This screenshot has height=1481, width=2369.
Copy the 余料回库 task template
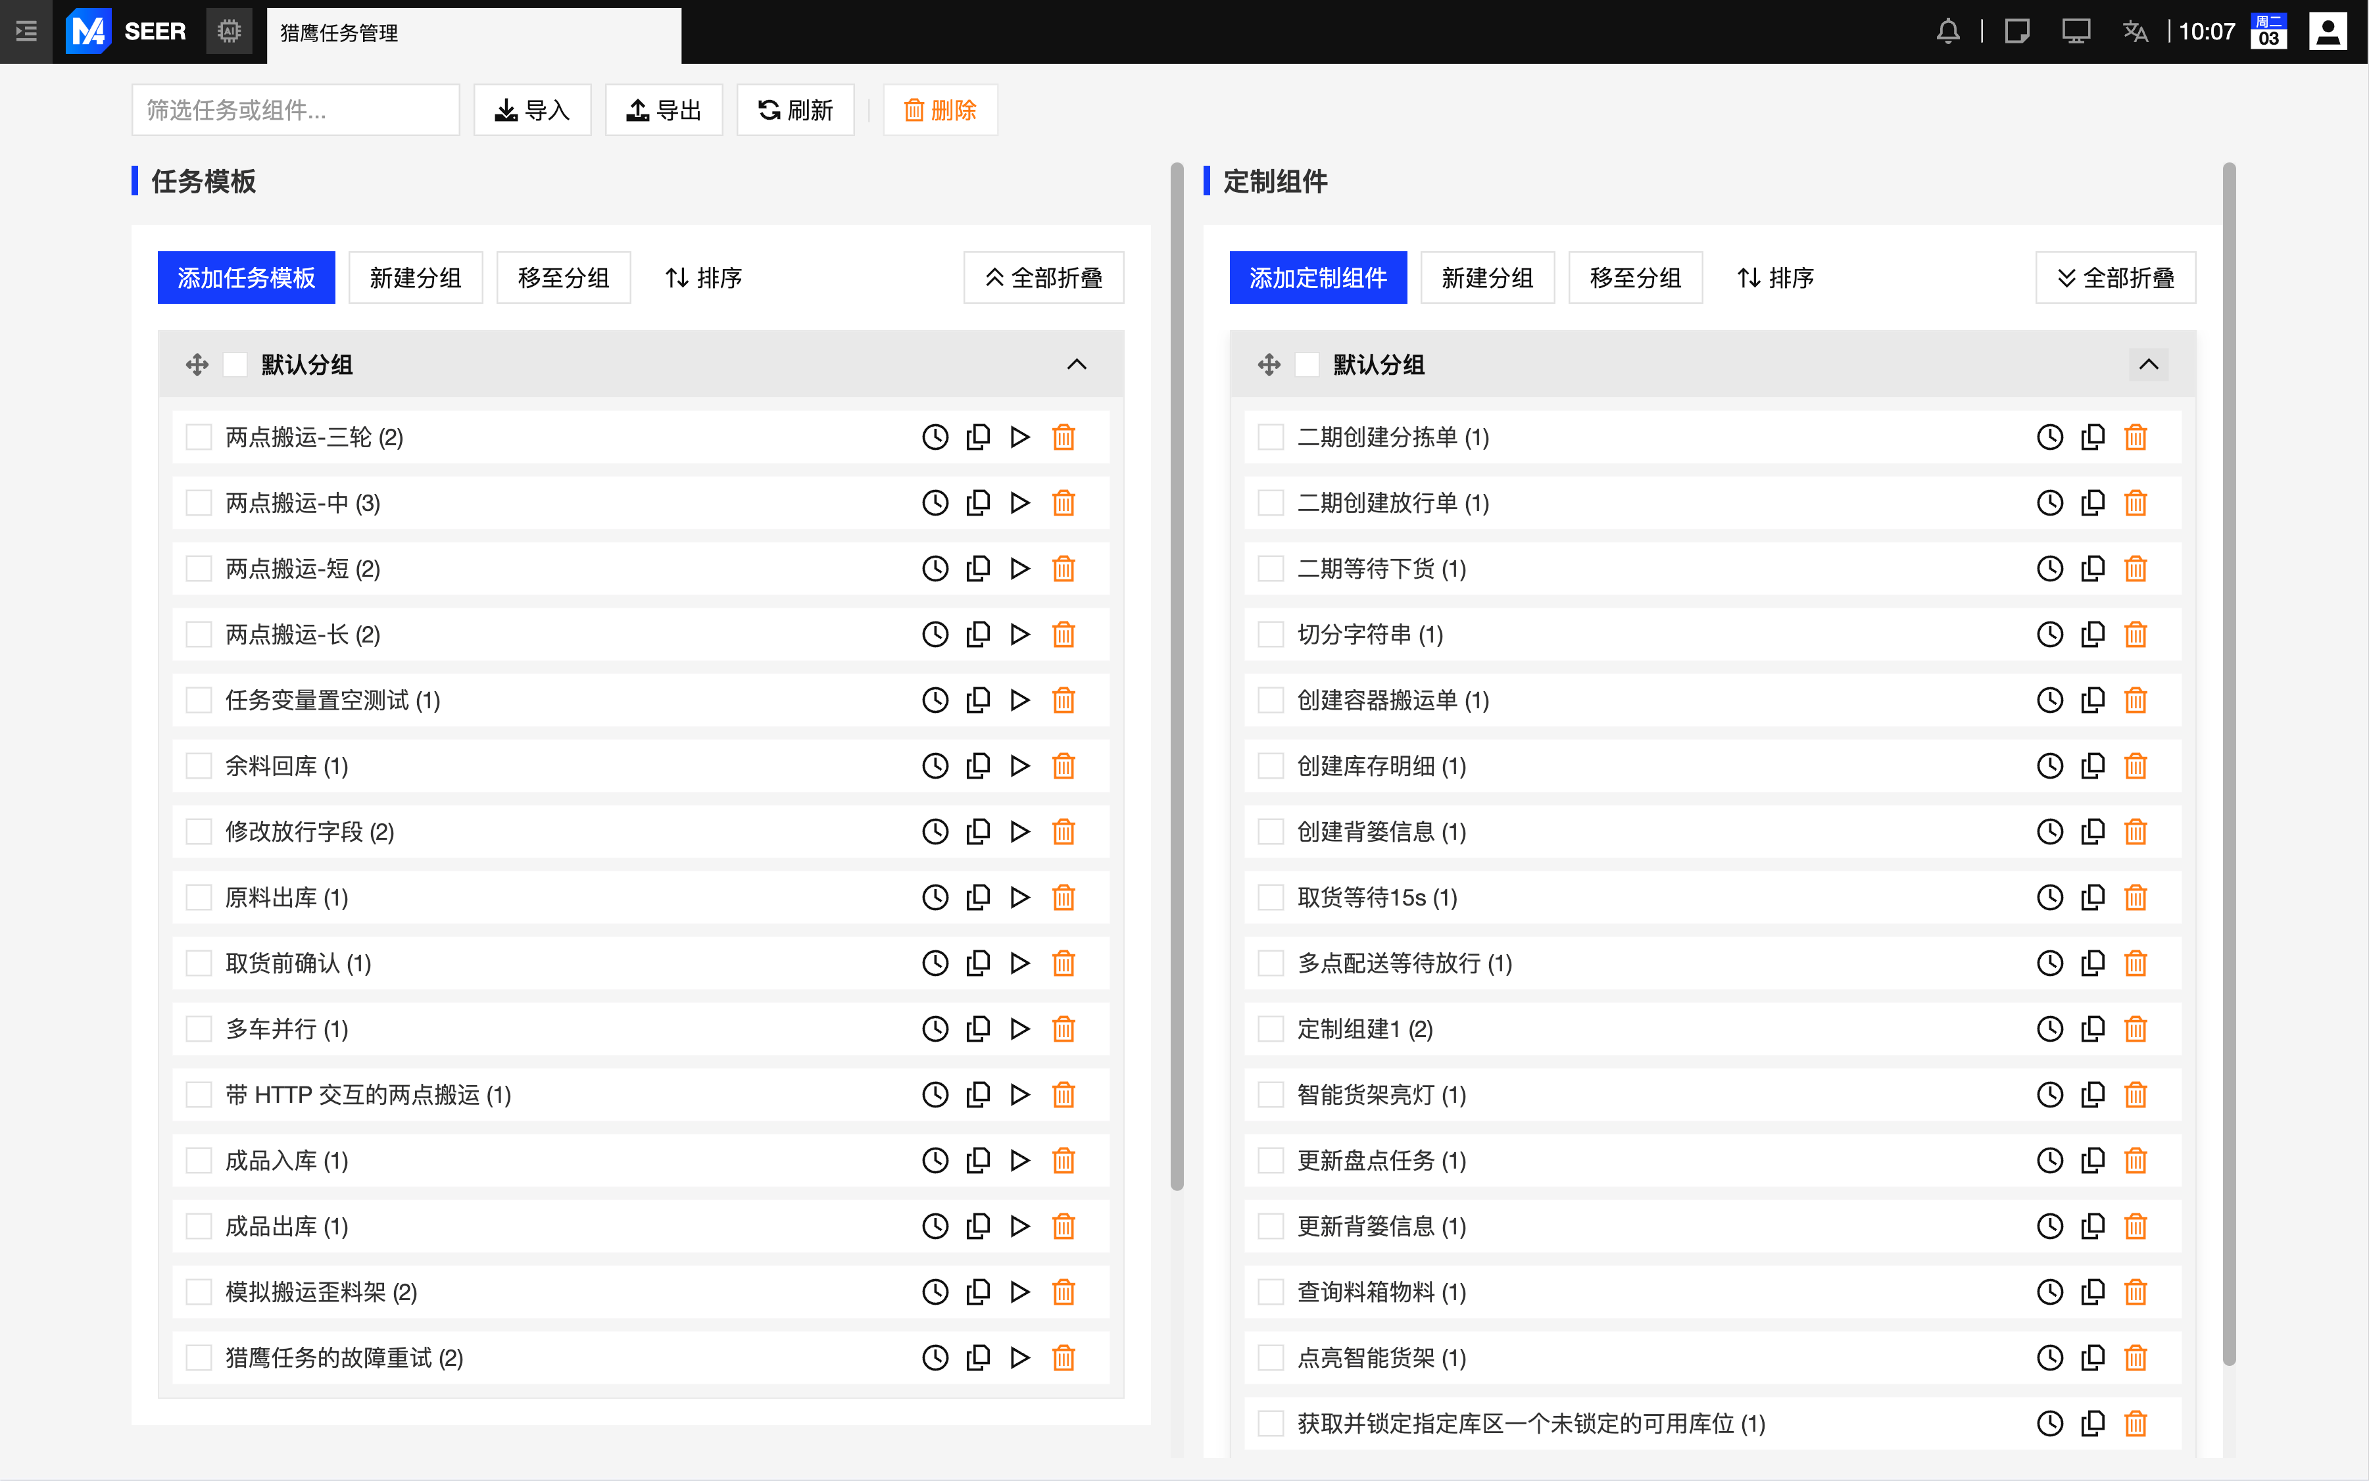coord(977,766)
